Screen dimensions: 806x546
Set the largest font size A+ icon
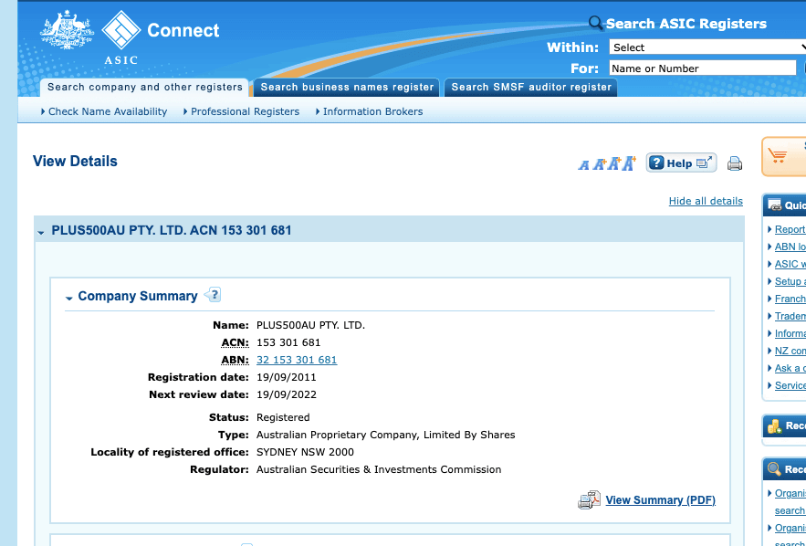coord(629,163)
